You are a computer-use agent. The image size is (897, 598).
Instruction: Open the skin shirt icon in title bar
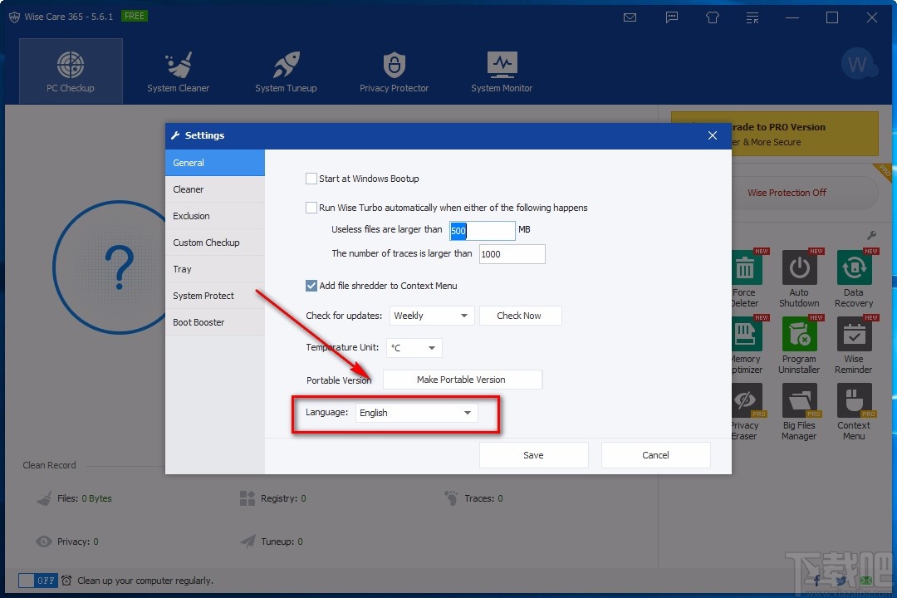pyautogui.click(x=713, y=17)
